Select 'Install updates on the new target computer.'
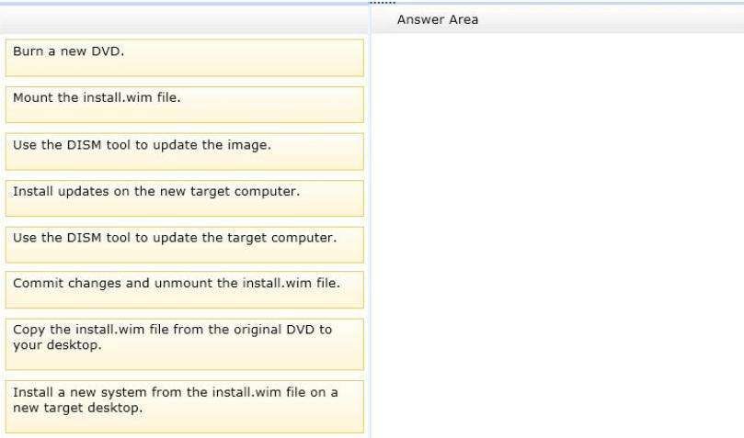The width and height of the screenshot is (744, 438). (185, 198)
